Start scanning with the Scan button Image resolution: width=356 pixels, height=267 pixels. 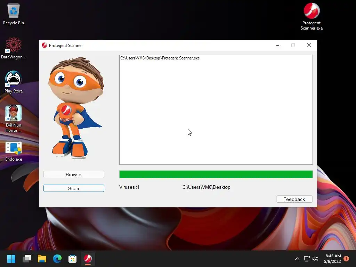click(x=74, y=188)
